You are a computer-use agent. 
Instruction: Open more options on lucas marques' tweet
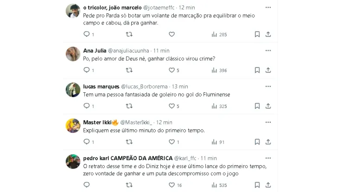click(268, 86)
